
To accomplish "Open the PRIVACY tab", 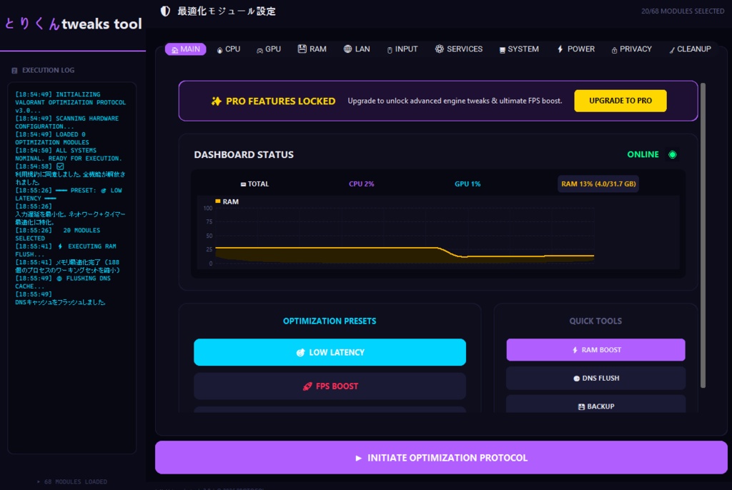I will [631, 49].
